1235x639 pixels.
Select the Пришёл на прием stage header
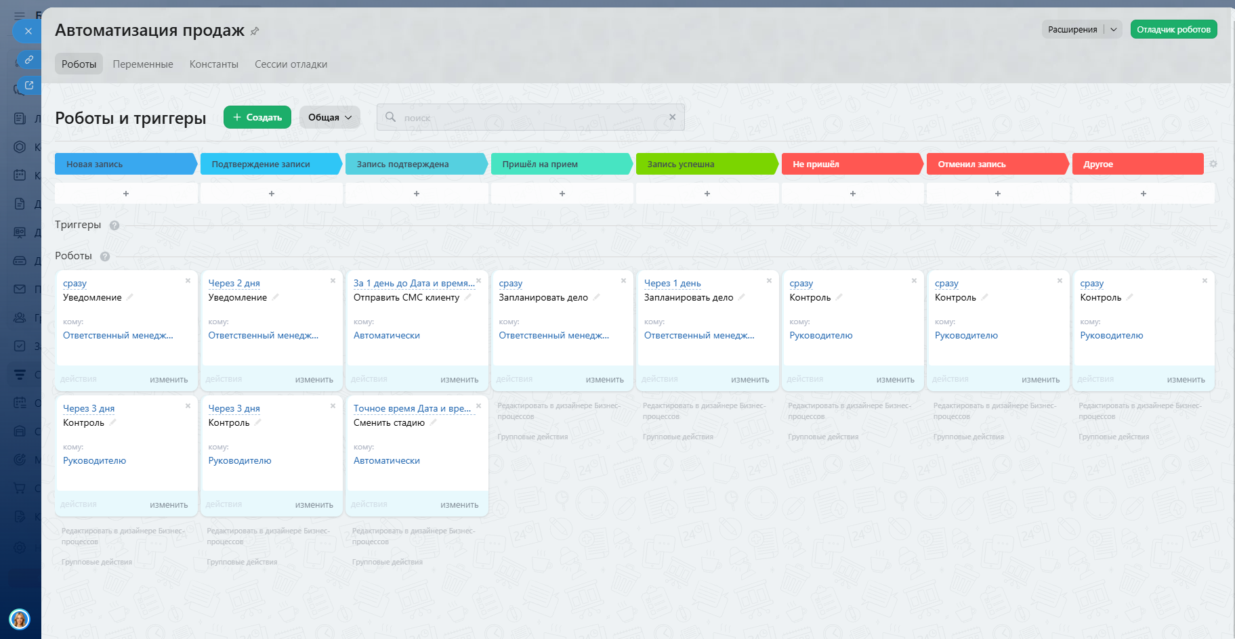point(562,164)
